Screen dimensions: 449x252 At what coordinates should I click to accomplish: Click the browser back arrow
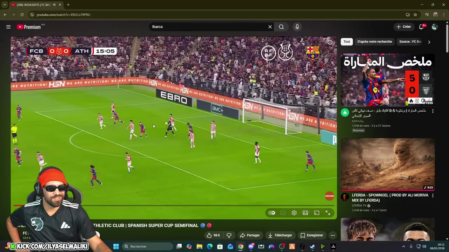[x=5, y=15]
